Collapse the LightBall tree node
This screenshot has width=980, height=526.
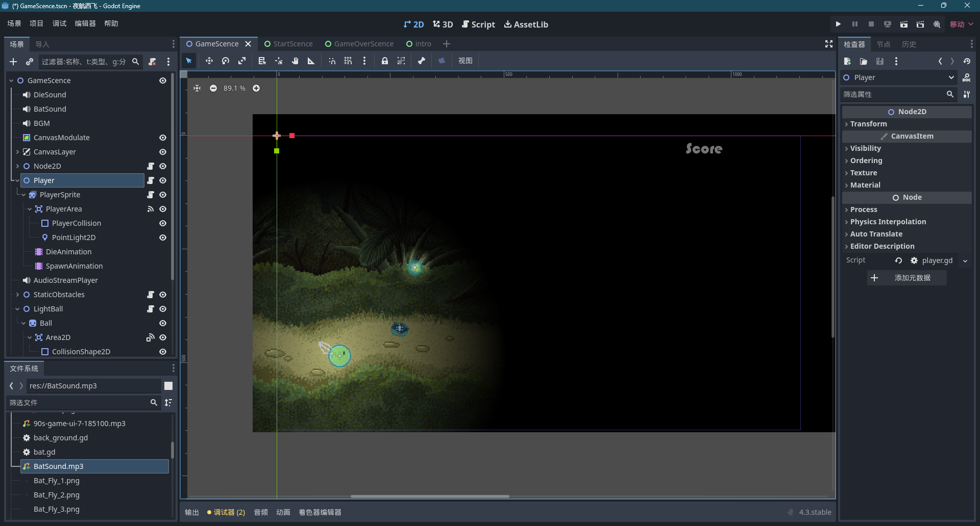[17, 309]
